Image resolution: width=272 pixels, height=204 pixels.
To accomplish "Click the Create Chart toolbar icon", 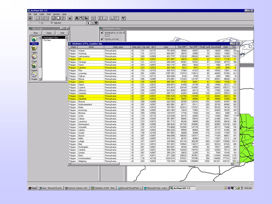I will pyautogui.click(x=70, y=18).
